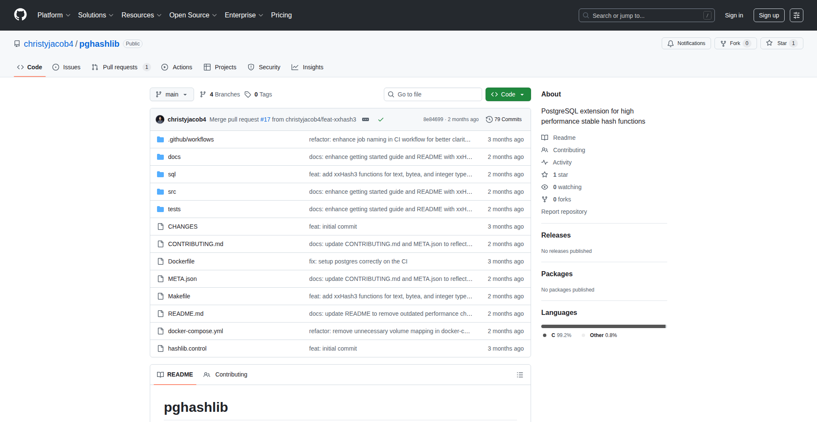Open README outline list icon
Viewport: 817px width, 422px height.
pos(520,375)
